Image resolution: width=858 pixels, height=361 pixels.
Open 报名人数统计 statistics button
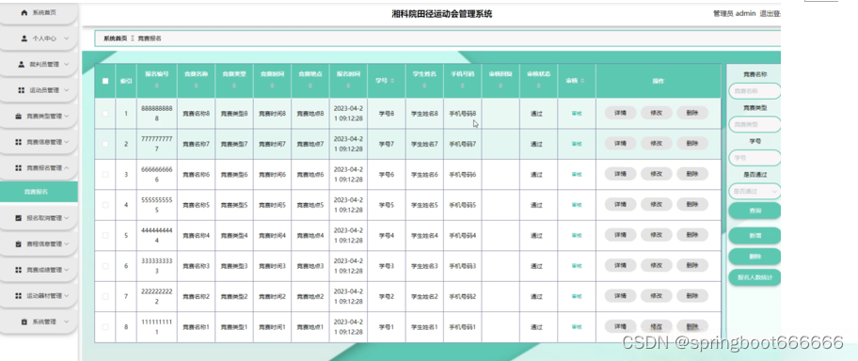click(755, 277)
